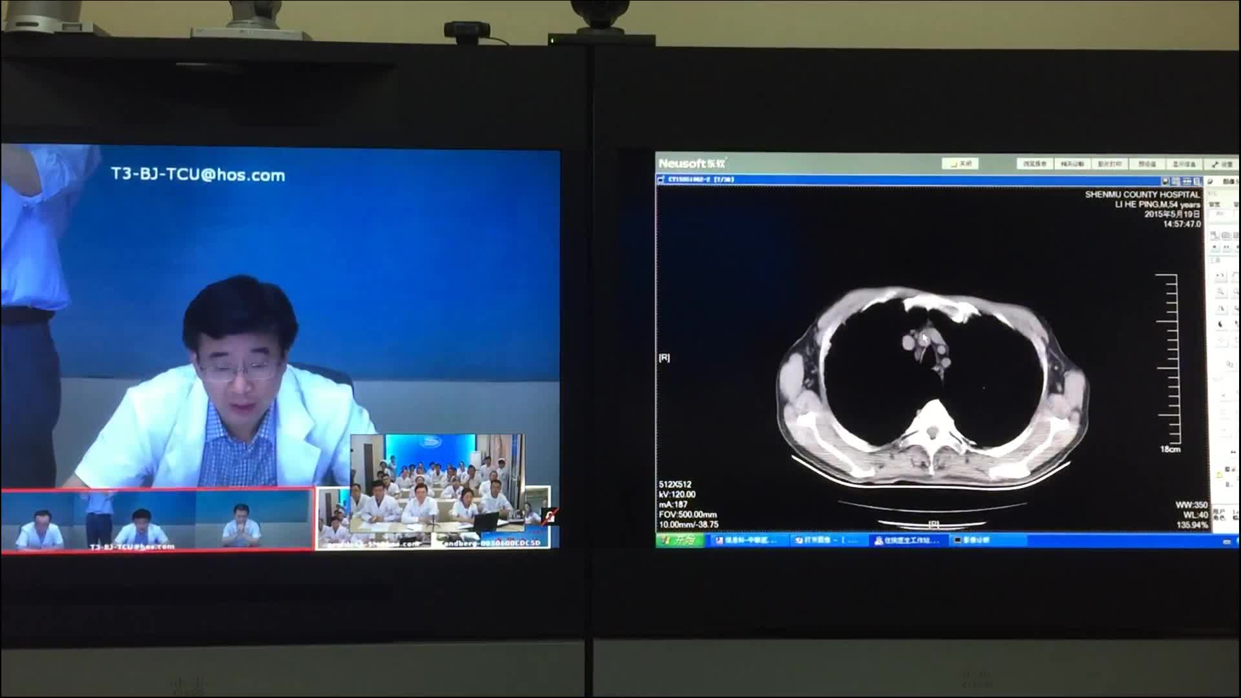
Task: Click the T3-BJ-TCU@hos.com caller label
Action: click(198, 175)
